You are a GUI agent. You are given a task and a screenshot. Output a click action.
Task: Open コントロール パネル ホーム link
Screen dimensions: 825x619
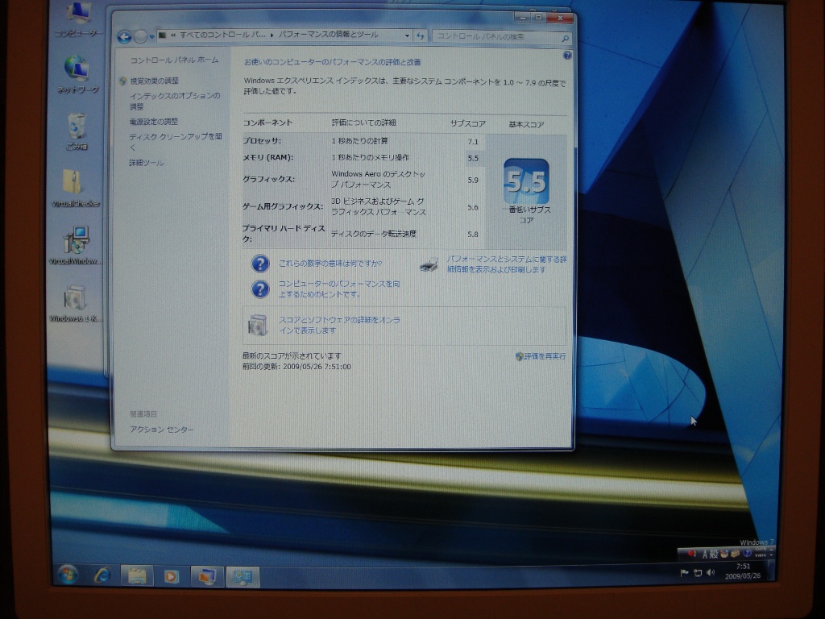[x=174, y=60]
